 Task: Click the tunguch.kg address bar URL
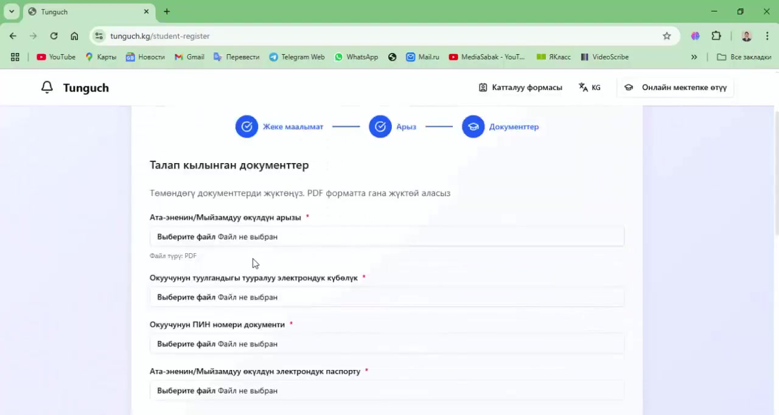[x=160, y=36]
